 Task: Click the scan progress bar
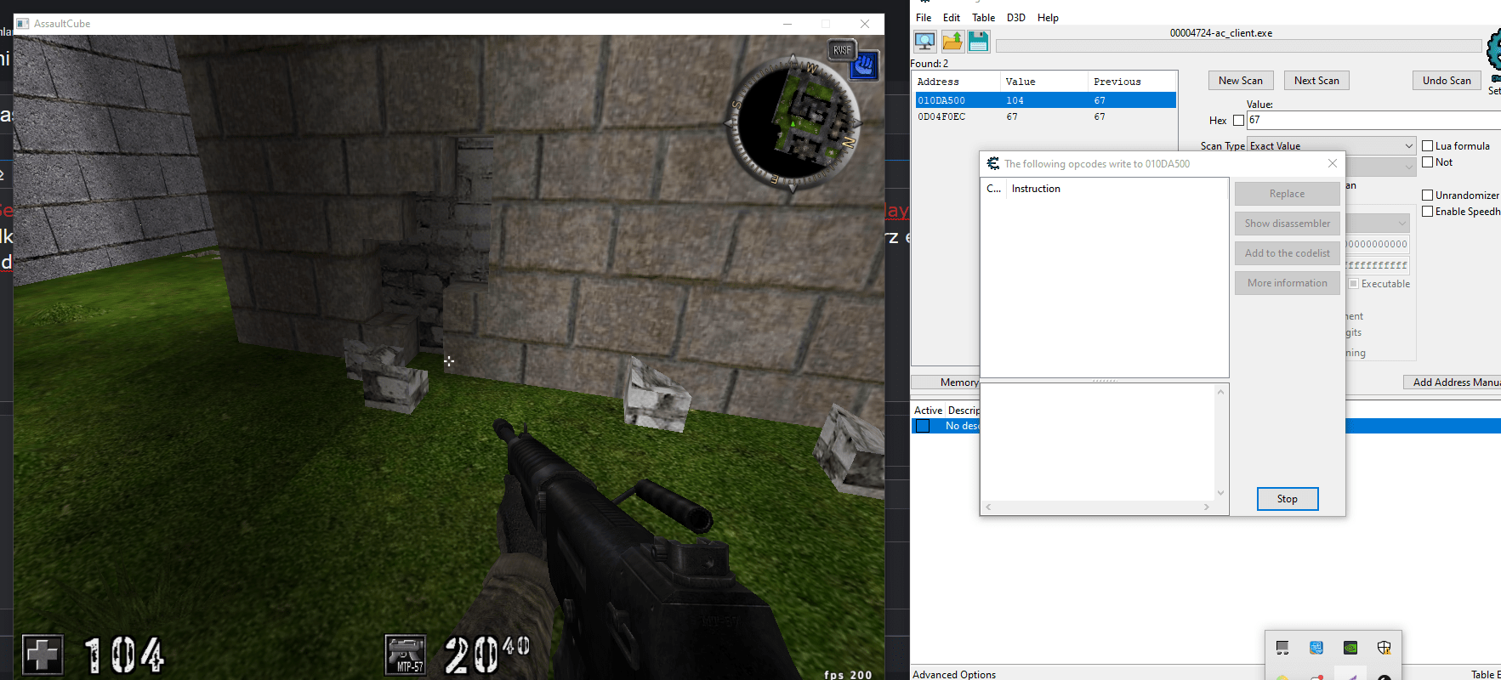[x=1238, y=46]
